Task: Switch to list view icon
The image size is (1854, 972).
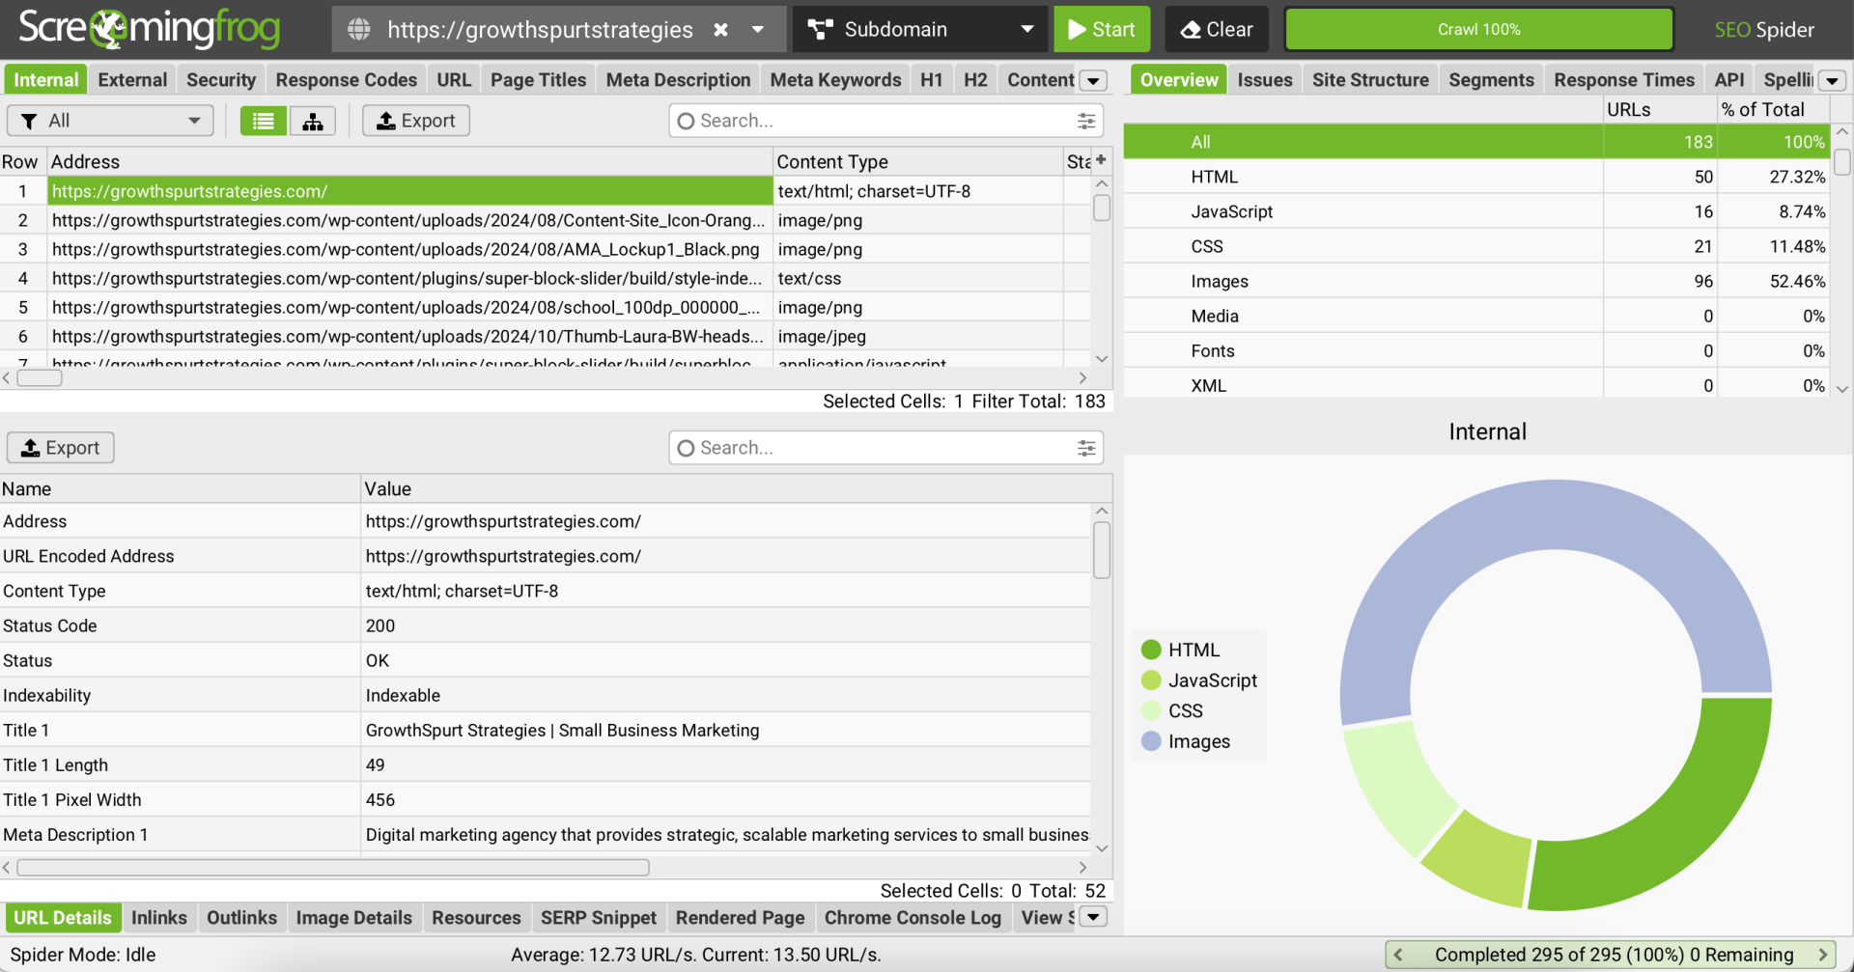Action: 263,121
